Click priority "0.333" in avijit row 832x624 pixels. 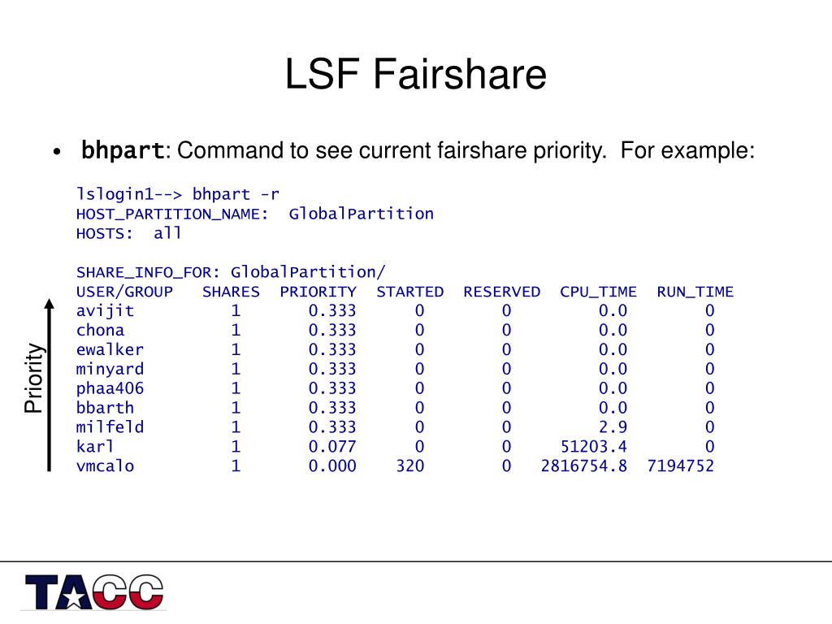pyautogui.click(x=332, y=311)
